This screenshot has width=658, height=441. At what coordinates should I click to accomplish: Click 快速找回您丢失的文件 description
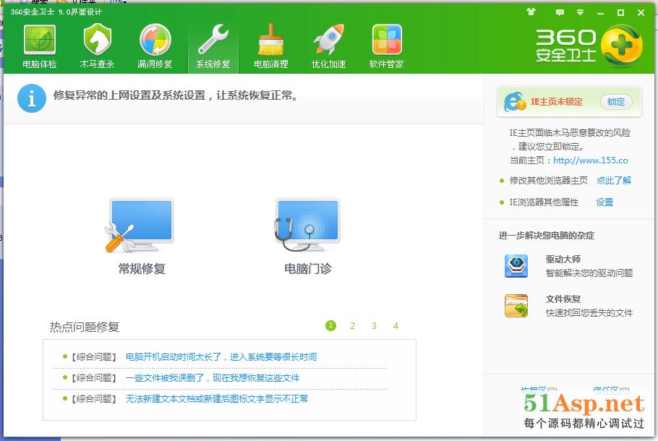click(589, 312)
